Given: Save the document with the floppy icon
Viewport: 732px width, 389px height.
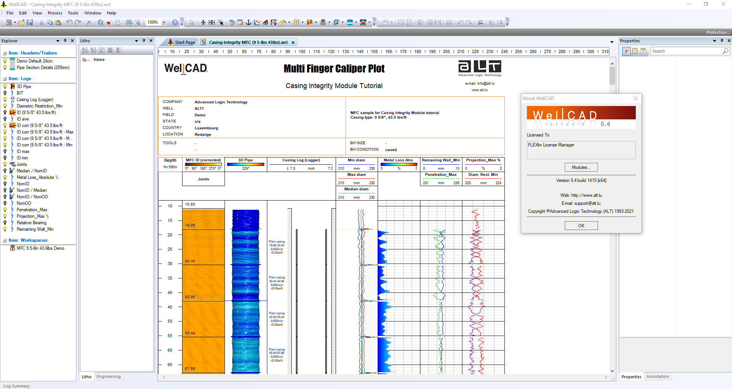Looking at the screenshot, I should (30, 23).
